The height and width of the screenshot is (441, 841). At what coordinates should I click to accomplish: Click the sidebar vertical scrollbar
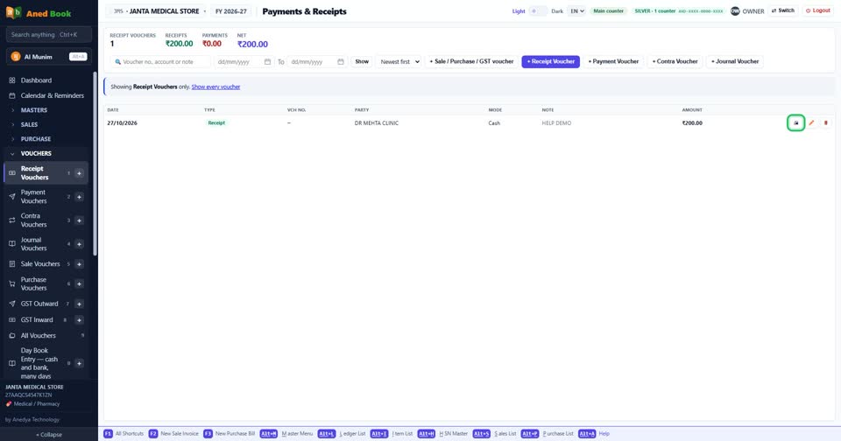click(x=95, y=164)
